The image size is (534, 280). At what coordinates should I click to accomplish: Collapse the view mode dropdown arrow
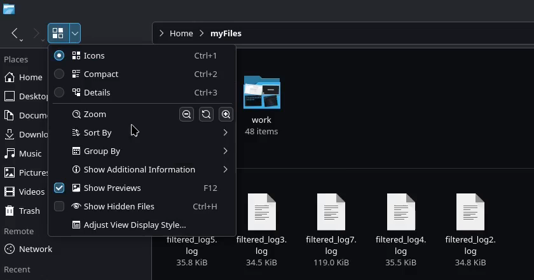(x=75, y=33)
